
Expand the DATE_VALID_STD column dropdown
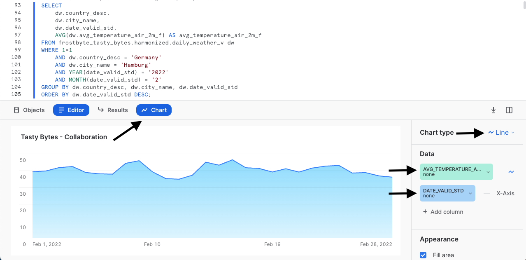point(470,193)
